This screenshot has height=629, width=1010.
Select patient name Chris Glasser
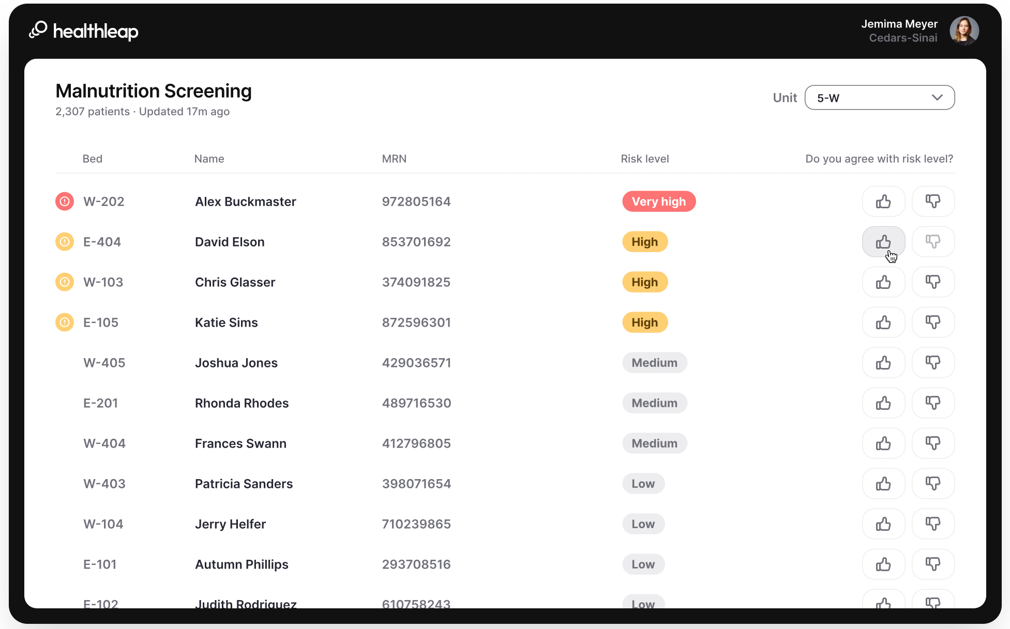pyautogui.click(x=235, y=282)
